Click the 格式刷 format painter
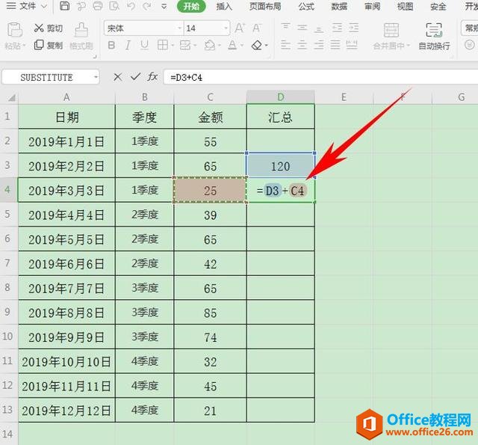This screenshot has width=478, height=445. pos(81,37)
